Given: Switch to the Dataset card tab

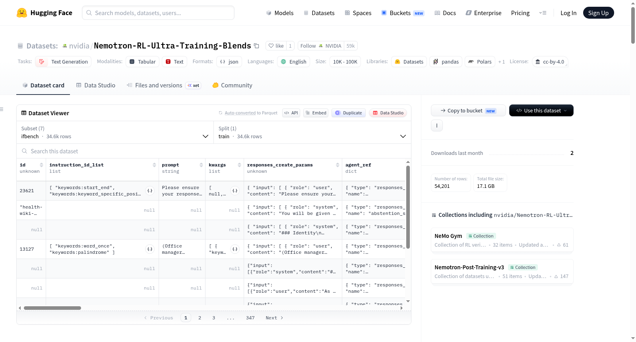Looking at the screenshot, I should (x=43, y=85).
